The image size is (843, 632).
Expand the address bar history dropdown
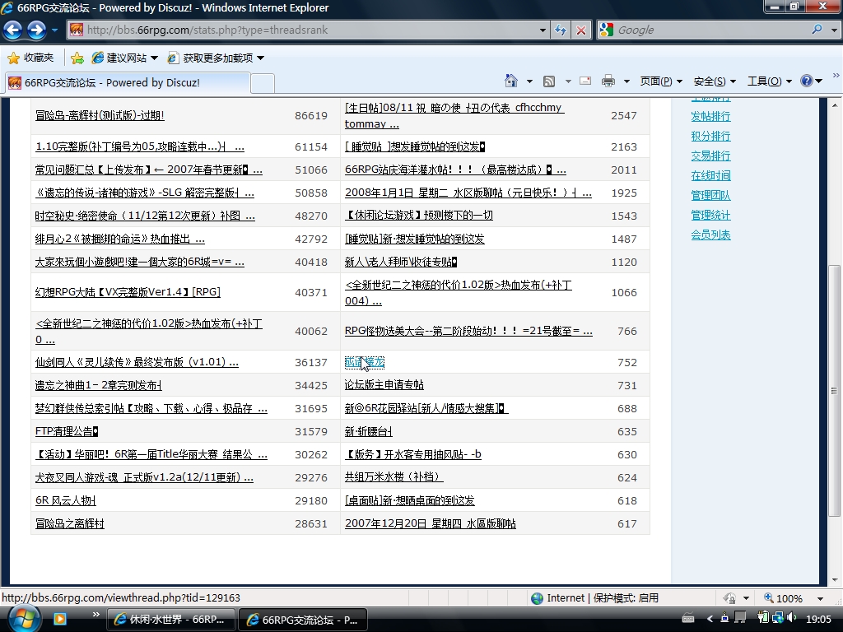pos(543,30)
